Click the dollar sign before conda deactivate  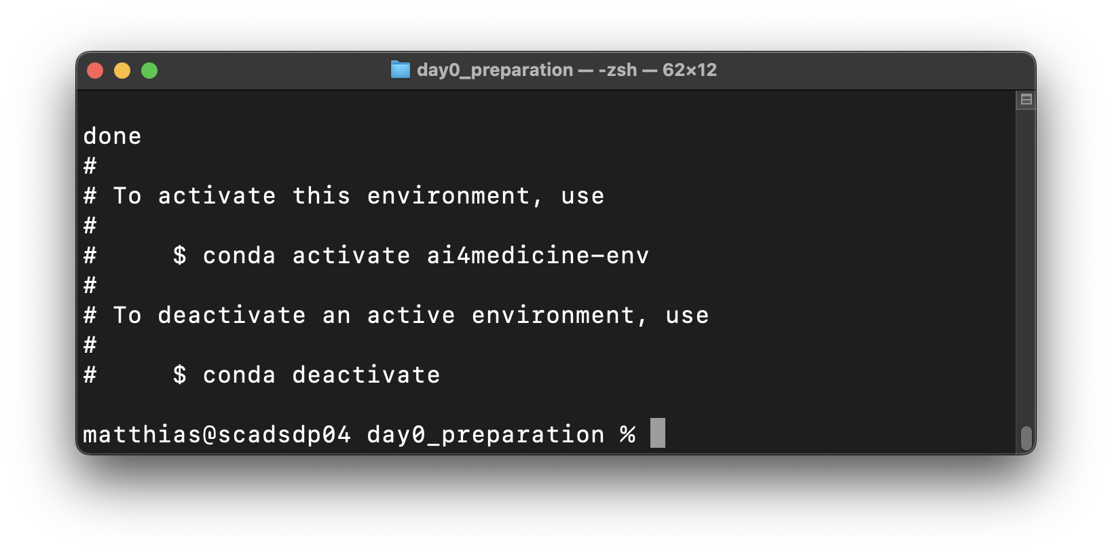(x=179, y=375)
